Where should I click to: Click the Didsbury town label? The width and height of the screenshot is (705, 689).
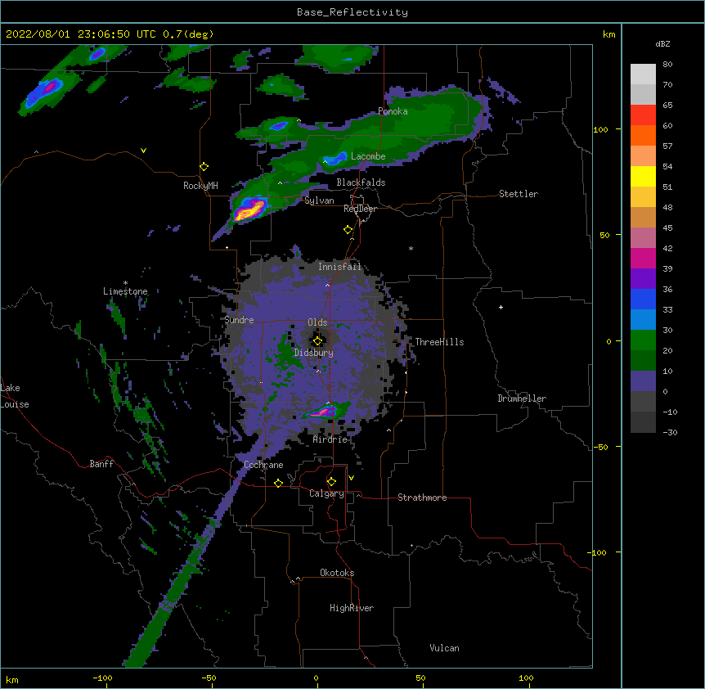coord(313,353)
